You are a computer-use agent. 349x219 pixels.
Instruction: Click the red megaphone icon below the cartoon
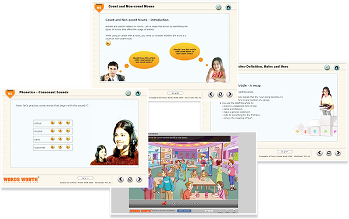(x=164, y=203)
